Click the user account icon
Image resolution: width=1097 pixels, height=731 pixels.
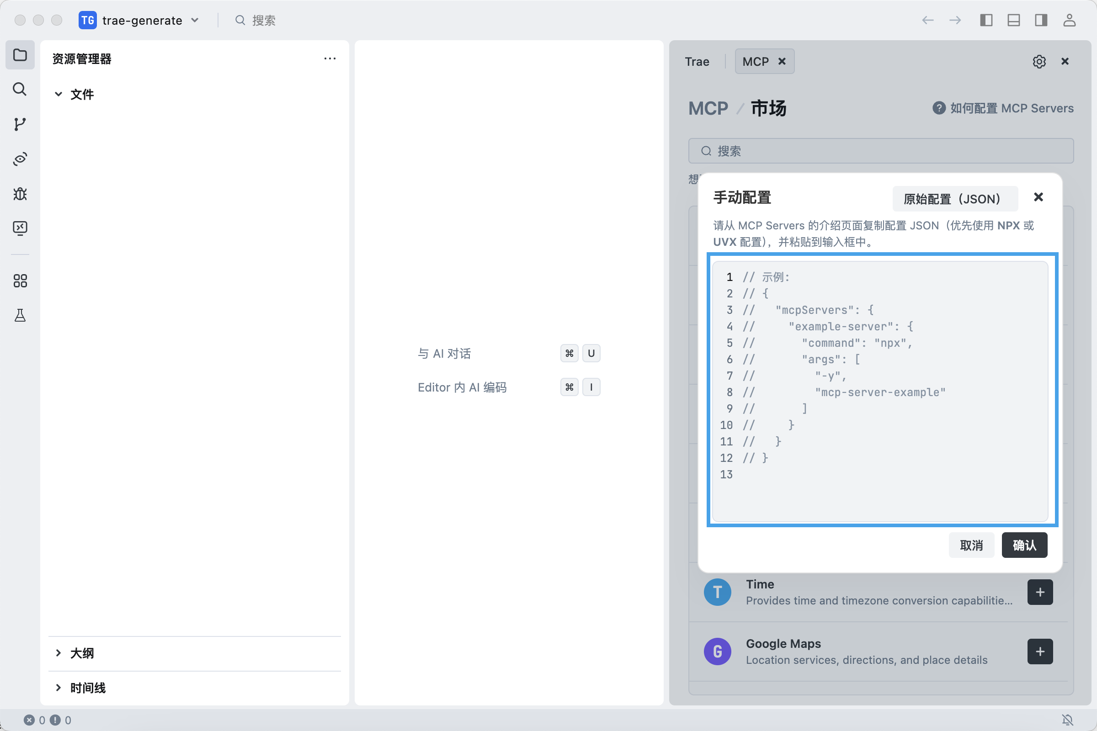1069,20
